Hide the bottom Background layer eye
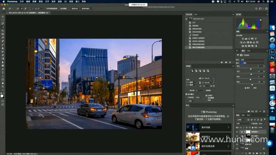276x155 pixels. pos(237,148)
